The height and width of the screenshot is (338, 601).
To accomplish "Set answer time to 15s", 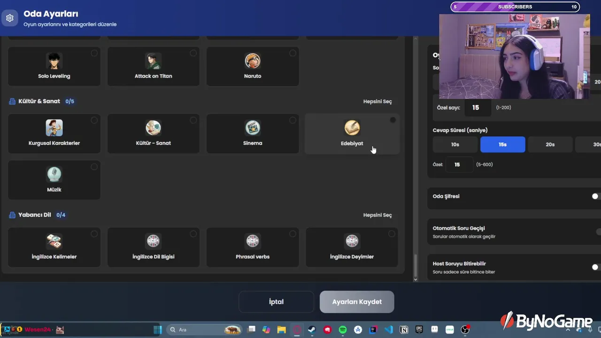I will pos(502,145).
